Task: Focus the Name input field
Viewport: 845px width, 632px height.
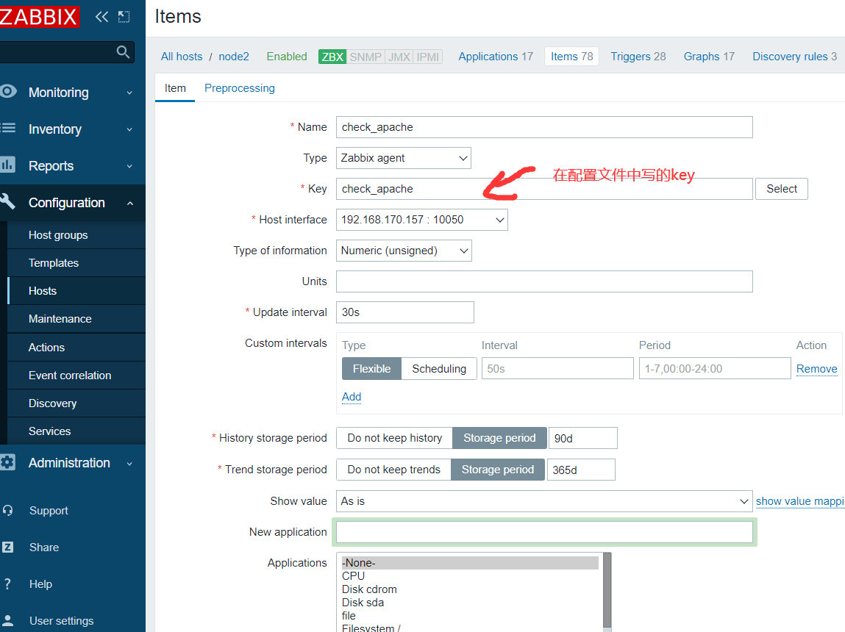Action: [x=544, y=127]
